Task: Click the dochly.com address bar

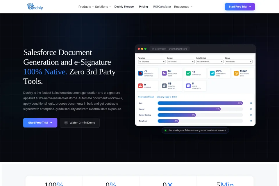Action: click(169, 49)
